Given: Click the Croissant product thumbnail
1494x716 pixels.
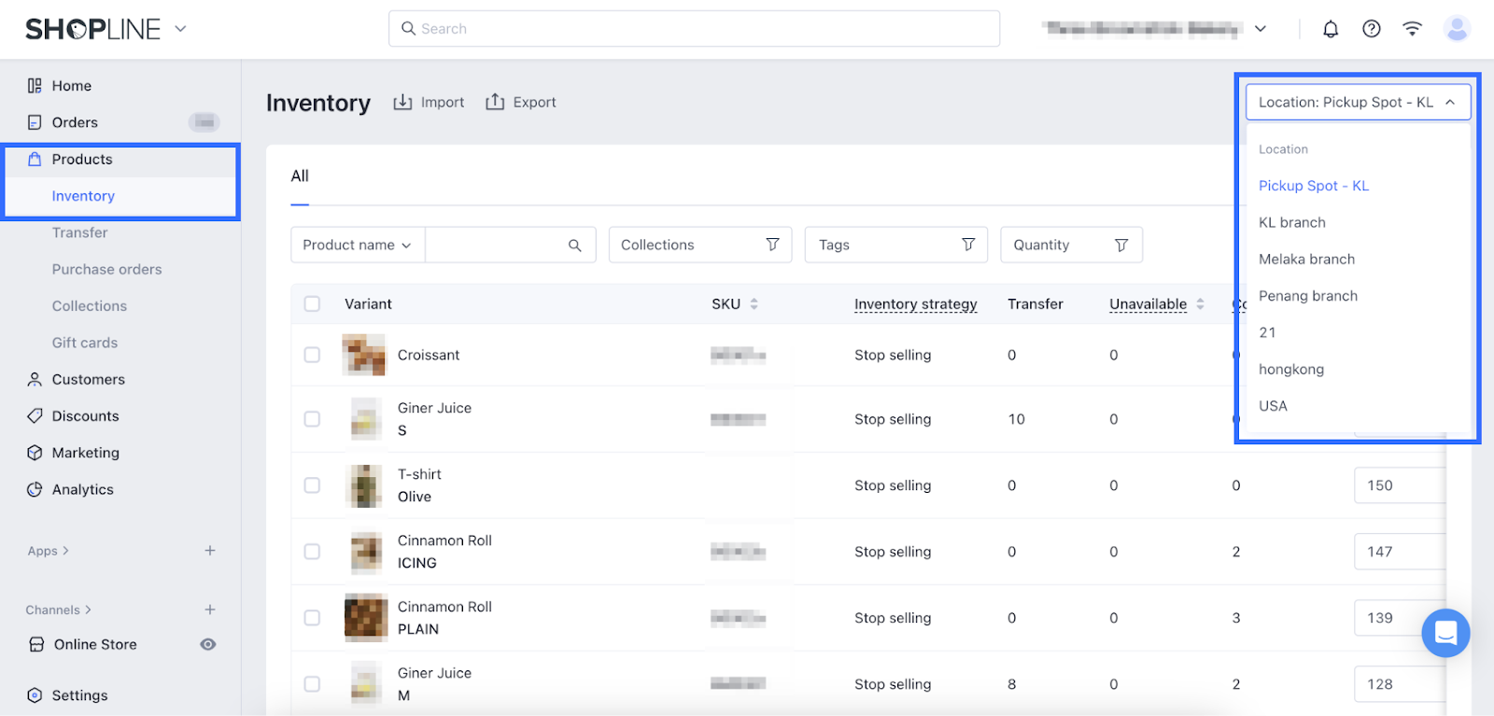Looking at the screenshot, I should pyautogui.click(x=364, y=355).
